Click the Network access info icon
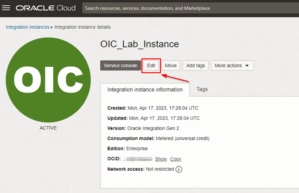 click(179, 169)
